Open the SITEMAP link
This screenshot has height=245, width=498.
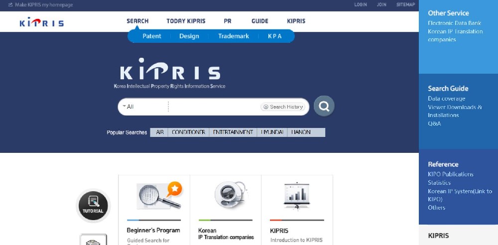(405, 5)
